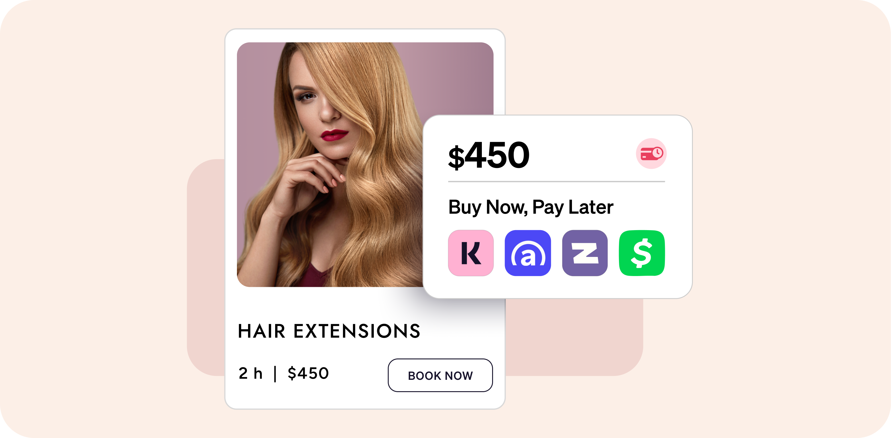
Task: Click the Buy Now, Pay Later label
Action: coord(531,207)
